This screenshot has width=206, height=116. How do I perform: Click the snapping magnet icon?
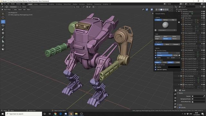87,7
